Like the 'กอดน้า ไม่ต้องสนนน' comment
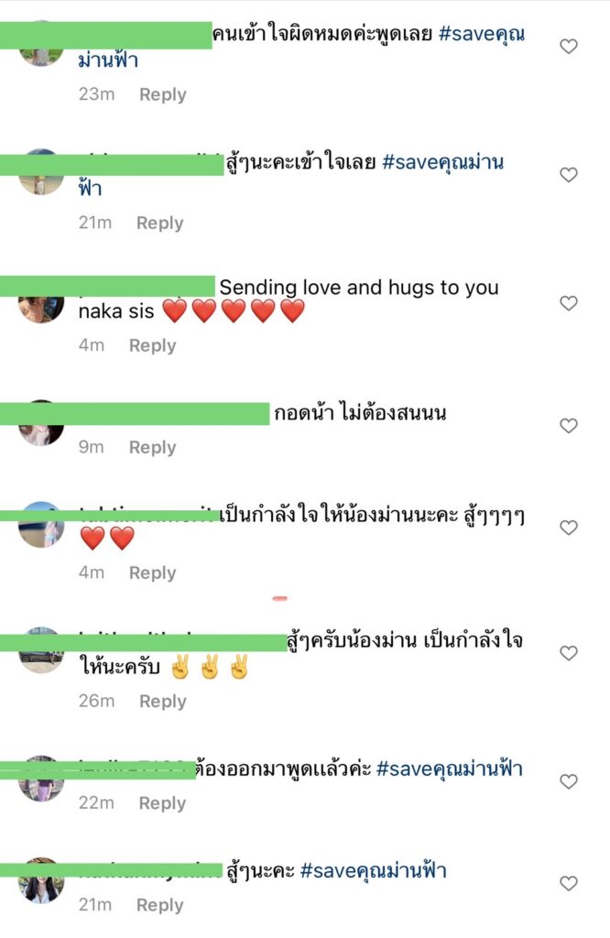This screenshot has height=938, width=610. pyautogui.click(x=568, y=426)
